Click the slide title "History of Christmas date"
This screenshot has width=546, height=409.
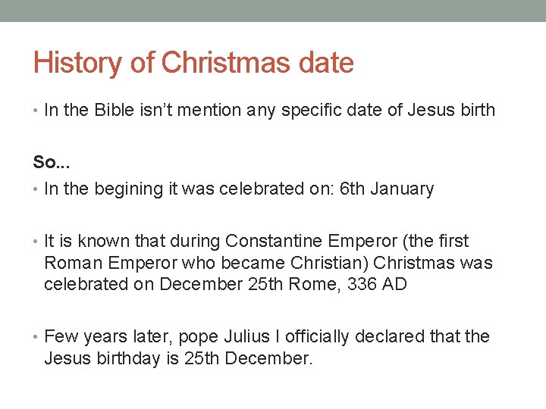point(193,63)
